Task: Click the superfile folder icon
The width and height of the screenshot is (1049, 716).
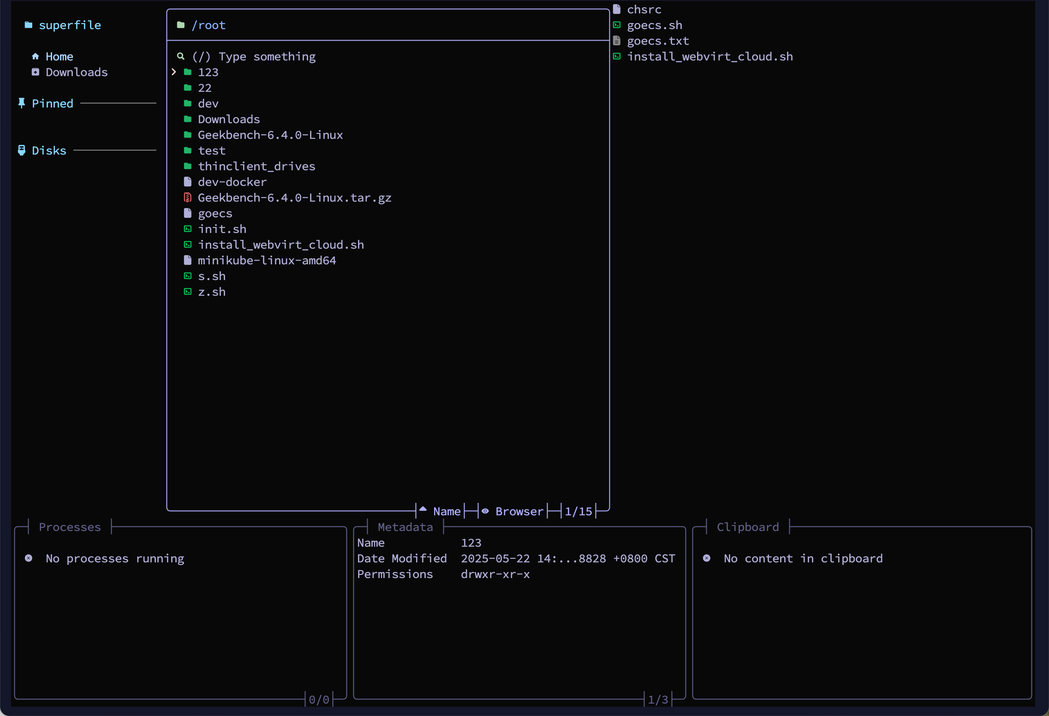Action: [29, 25]
